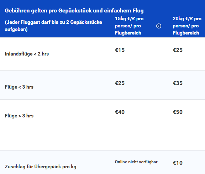Click the info icon beside 15kg header

click(x=159, y=26)
